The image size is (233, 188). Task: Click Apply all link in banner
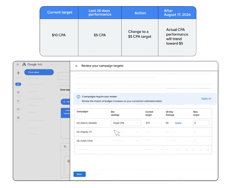tap(206, 99)
